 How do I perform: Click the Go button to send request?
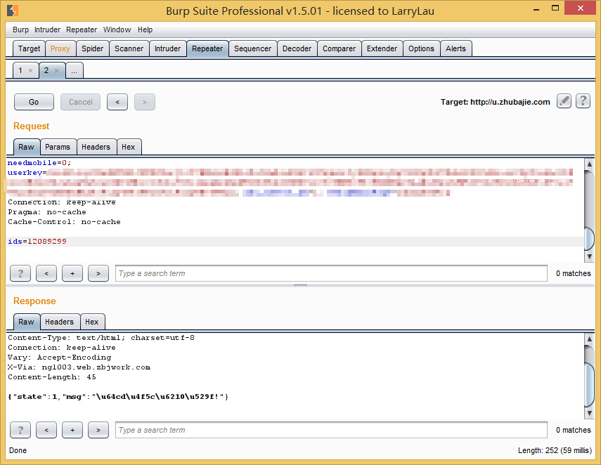tap(34, 102)
